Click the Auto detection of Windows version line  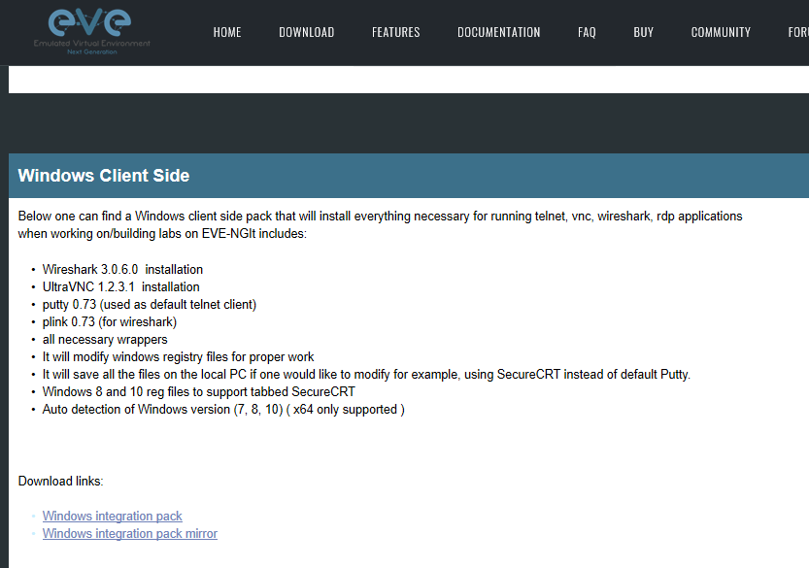(223, 410)
